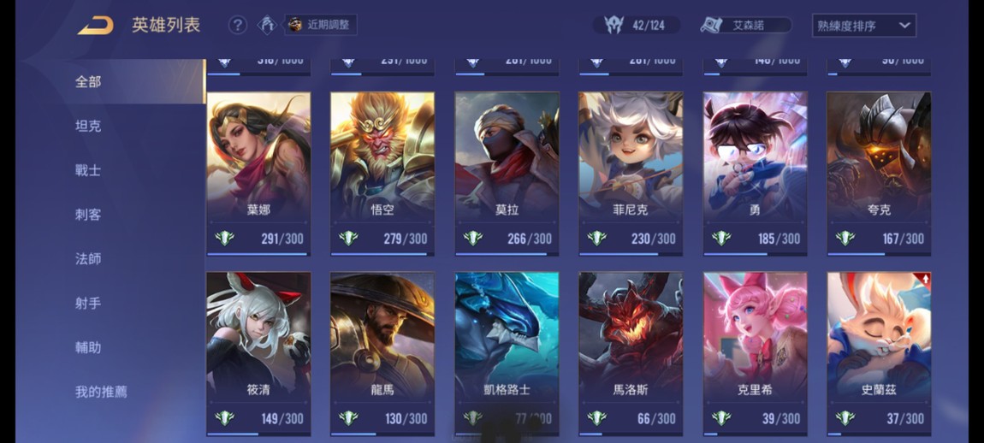Click the red upgrade arrow on 史蘭茲 card
Image resolution: width=984 pixels, height=443 pixels.
pos(924,280)
